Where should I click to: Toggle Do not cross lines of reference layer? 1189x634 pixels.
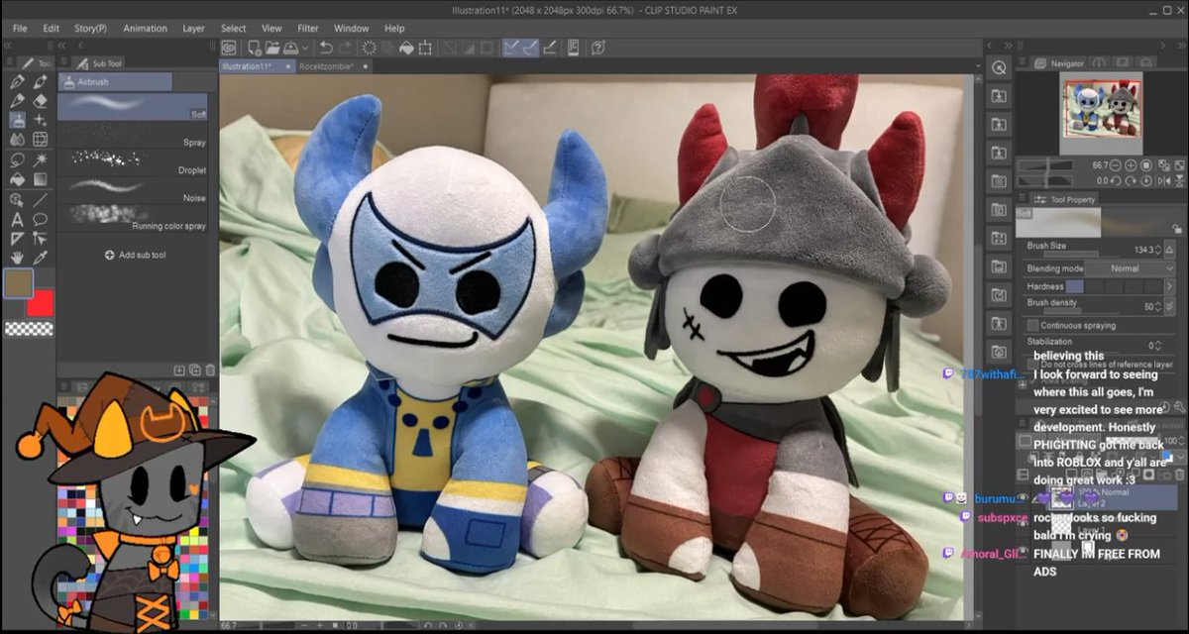1033,365
